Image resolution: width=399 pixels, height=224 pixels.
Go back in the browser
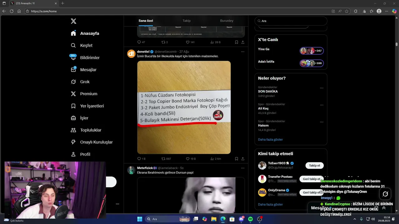[4, 11]
